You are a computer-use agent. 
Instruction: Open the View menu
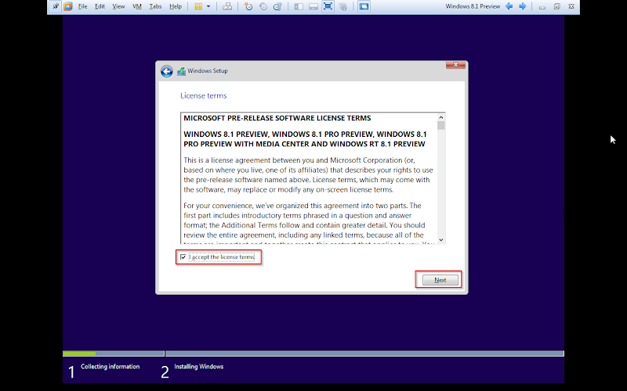(x=118, y=6)
